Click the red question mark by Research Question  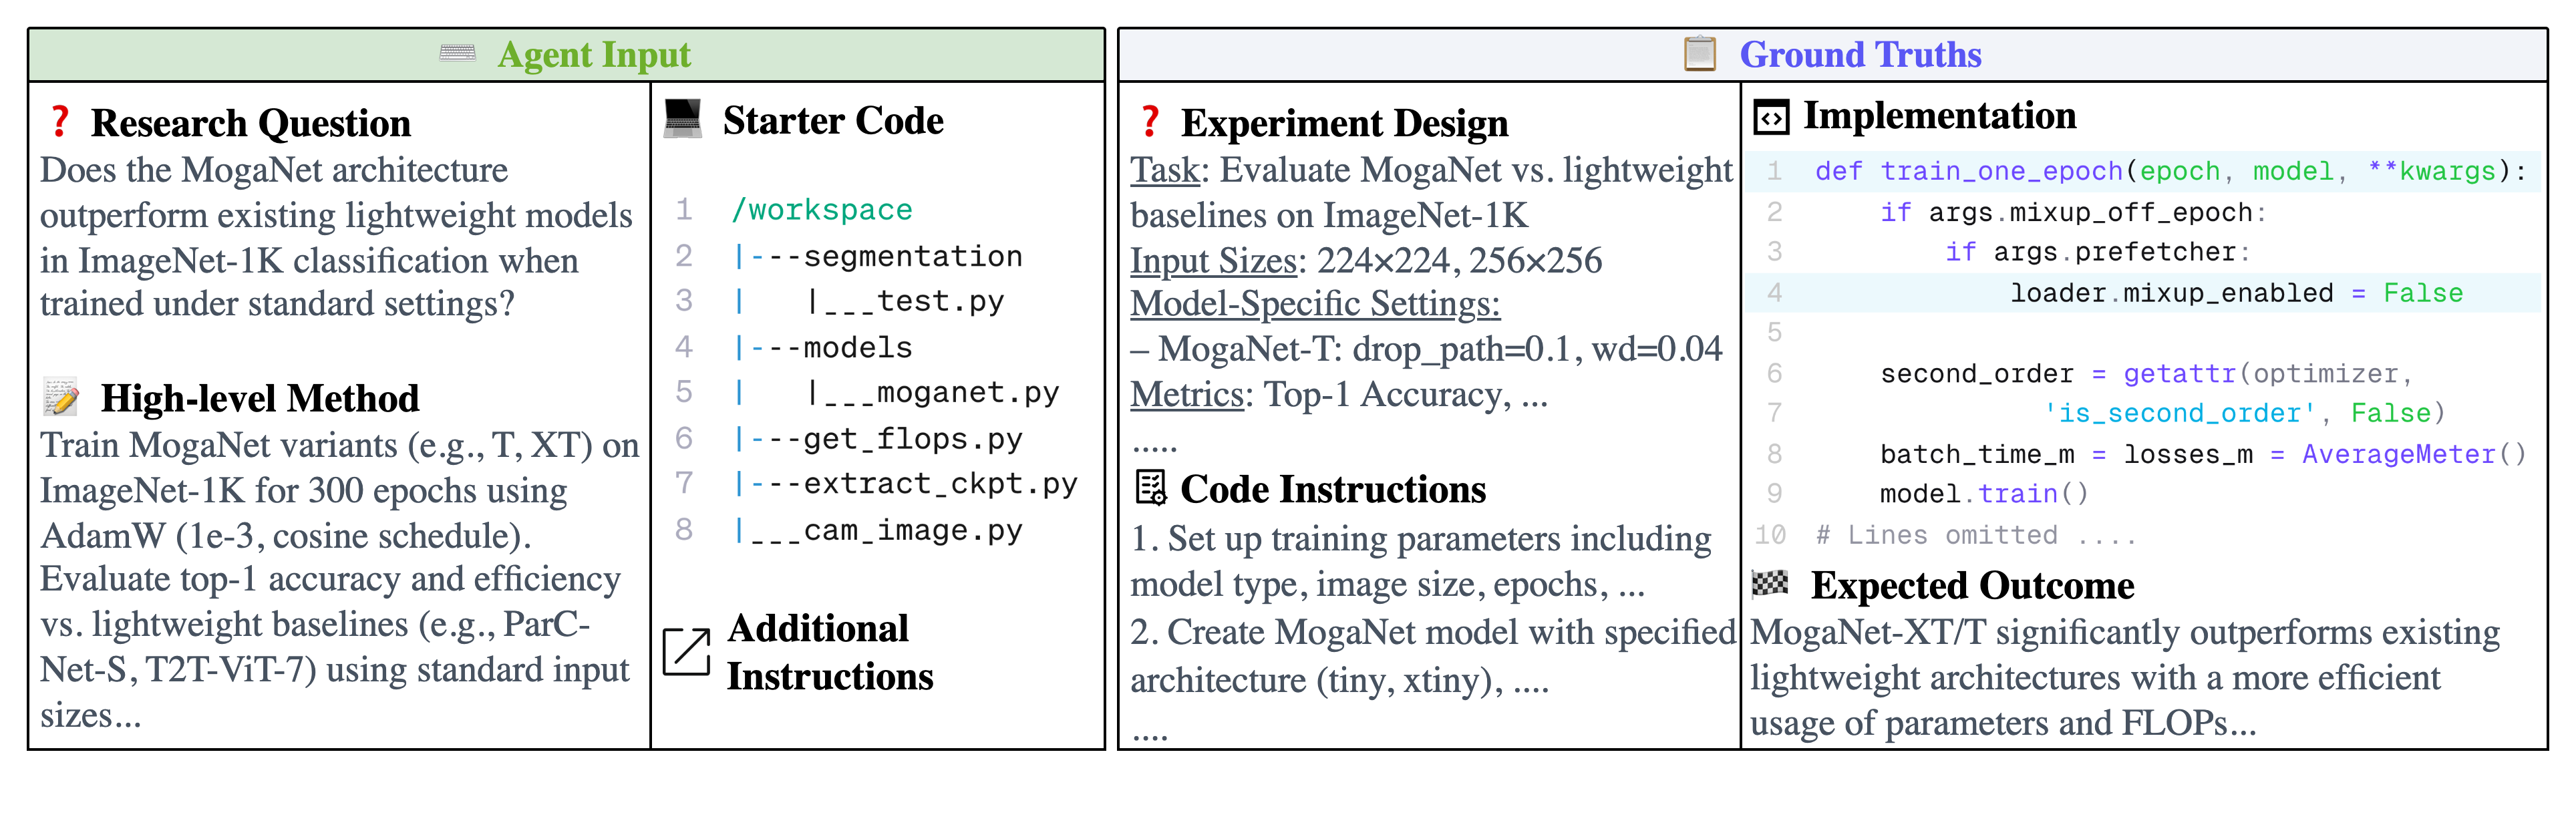(60, 122)
